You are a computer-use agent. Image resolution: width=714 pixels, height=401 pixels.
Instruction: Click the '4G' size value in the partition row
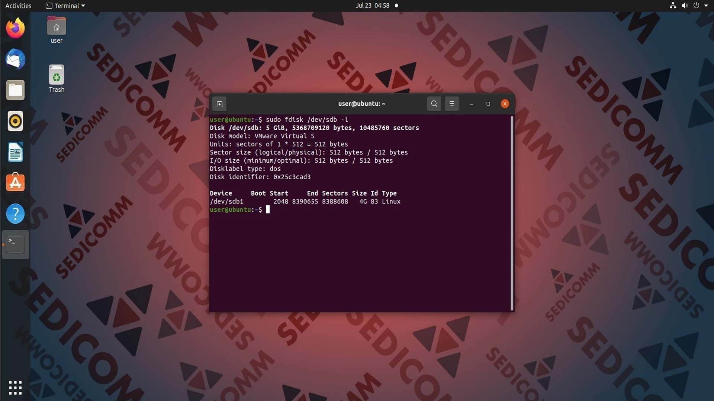(x=363, y=201)
